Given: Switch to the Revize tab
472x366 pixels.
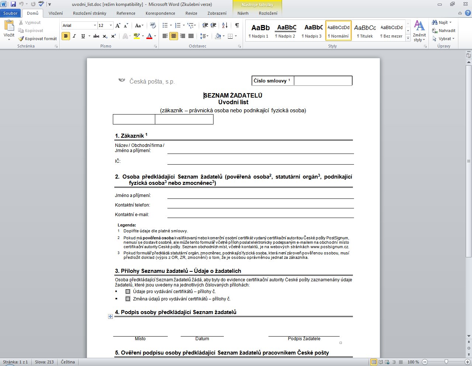Looking at the screenshot, I should tap(191, 13).
